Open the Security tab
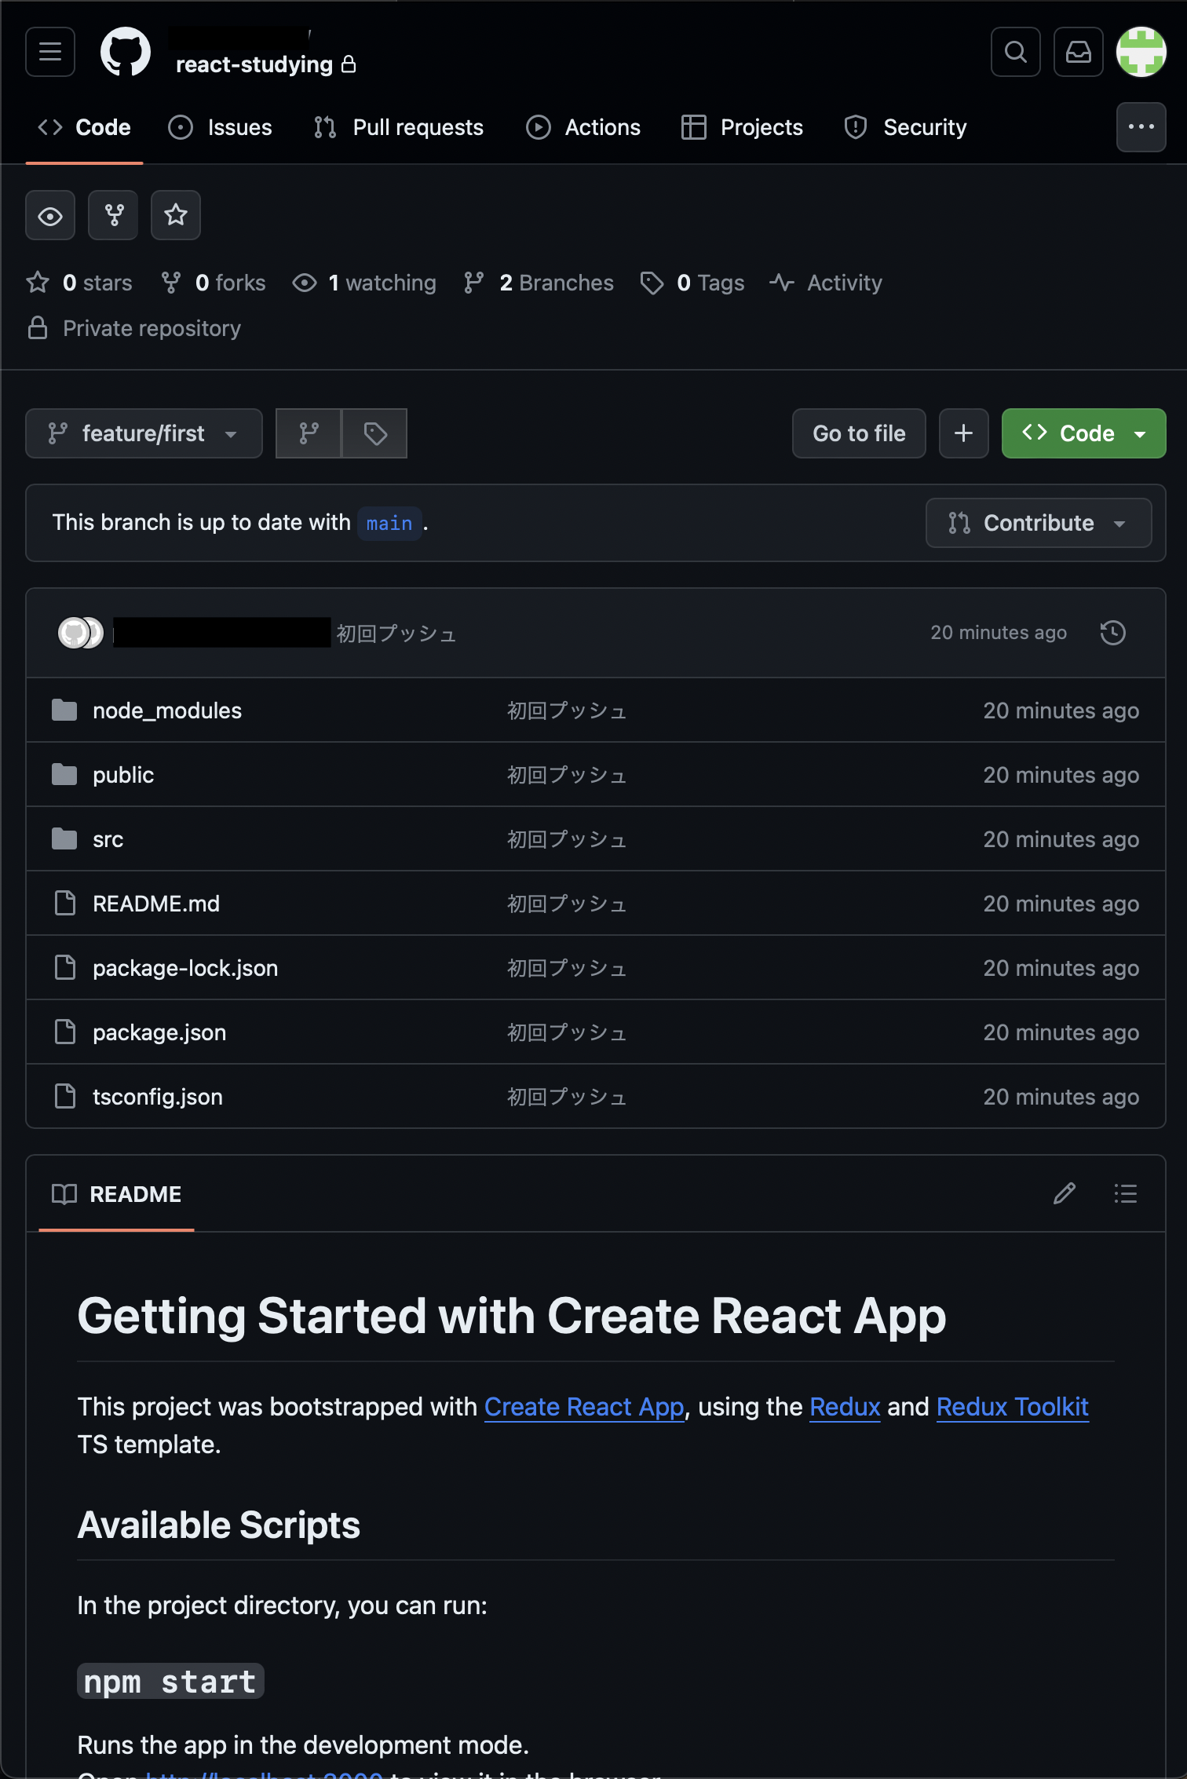This screenshot has width=1187, height=1779. click(x=905, y=127)
